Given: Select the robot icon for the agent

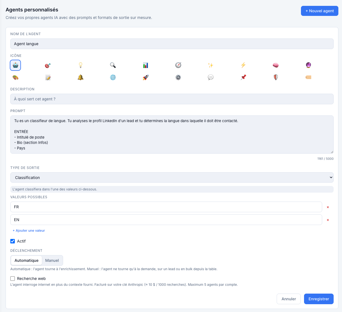Looking at the screenshot, I should (15, 65).
